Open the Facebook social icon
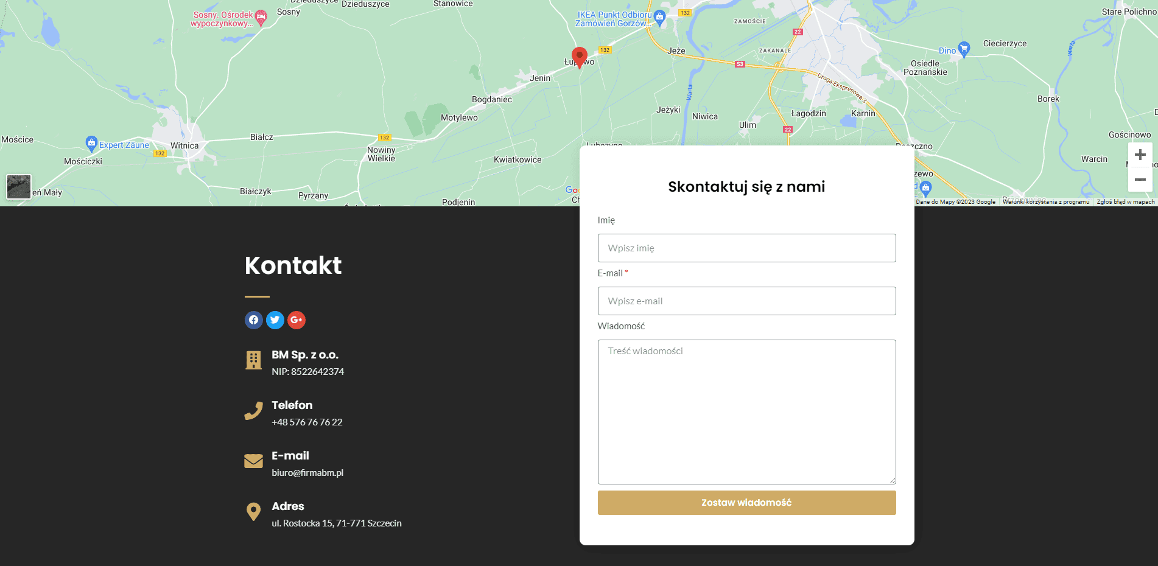 tap(253, 320)
